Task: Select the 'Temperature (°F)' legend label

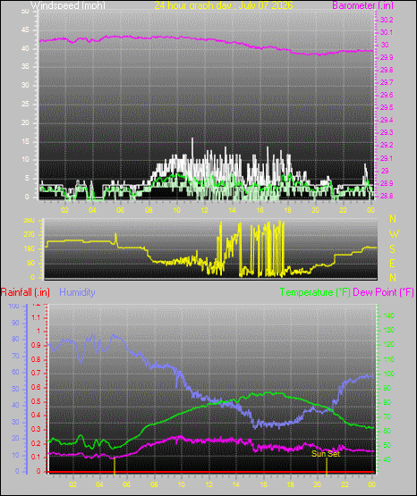Action: tap(315, 292)
